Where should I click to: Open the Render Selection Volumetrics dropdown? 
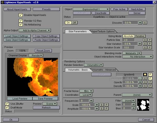click(93, 65)
